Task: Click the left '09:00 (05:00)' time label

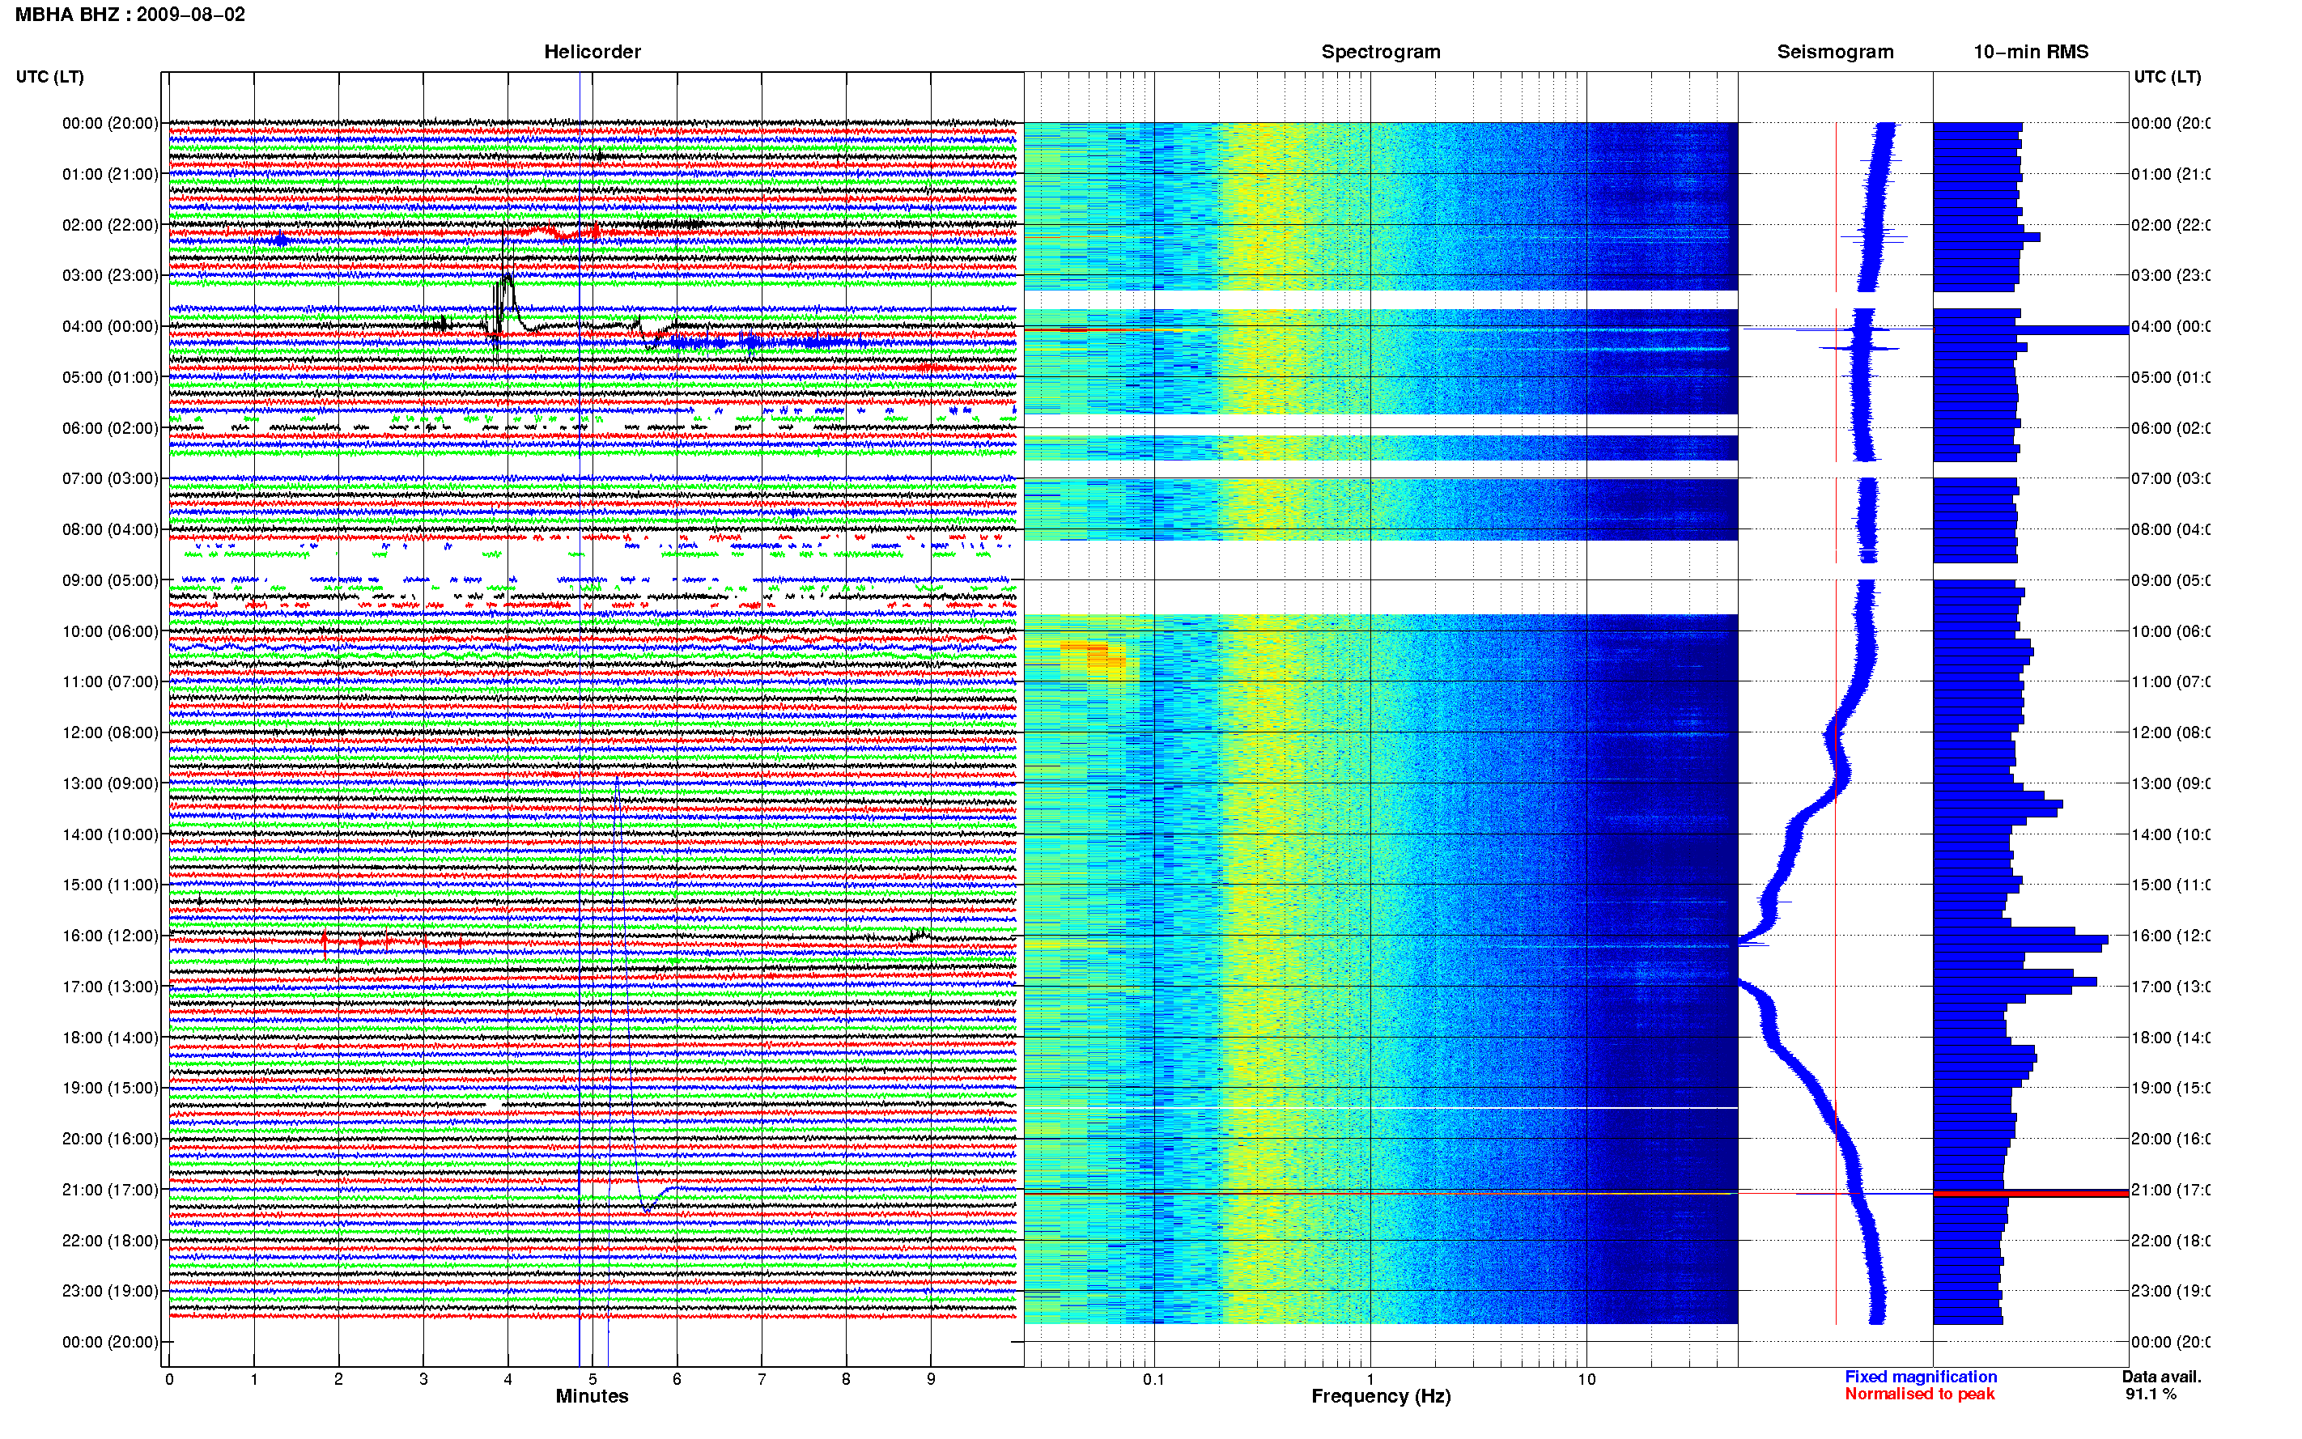Action: (x=110, y=580)
